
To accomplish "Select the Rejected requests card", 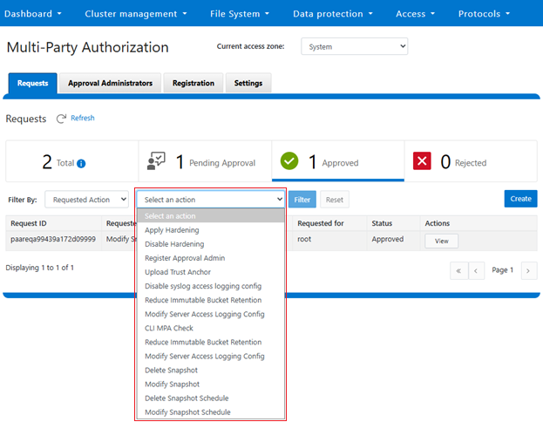I will point(471,161).
